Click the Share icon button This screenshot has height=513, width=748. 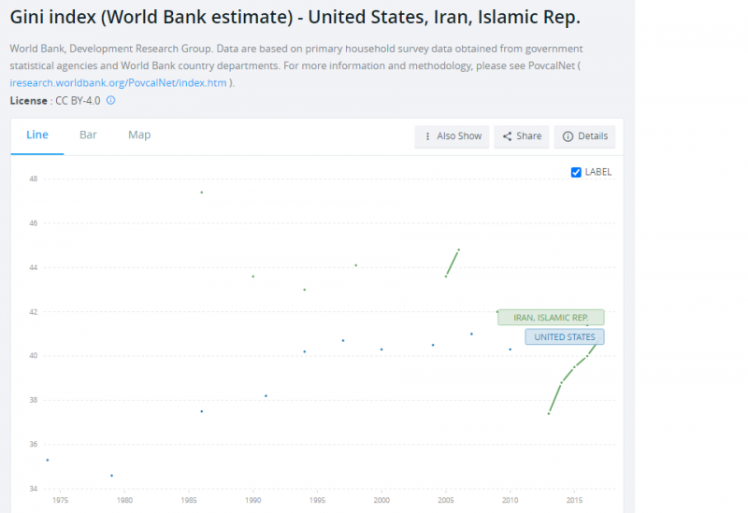point(522,136)
